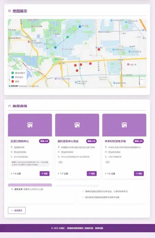
Task: Click the 五道口购物中心 title
Action: pos(20,141)
